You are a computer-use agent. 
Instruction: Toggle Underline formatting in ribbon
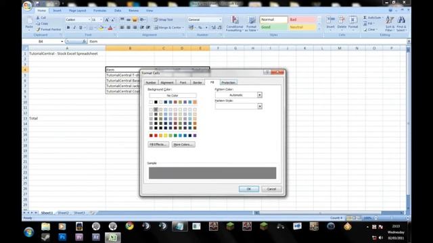point(81,28)
